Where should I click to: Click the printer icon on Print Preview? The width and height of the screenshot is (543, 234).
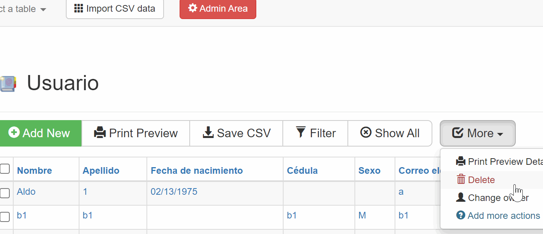click(x=100, y=133)
